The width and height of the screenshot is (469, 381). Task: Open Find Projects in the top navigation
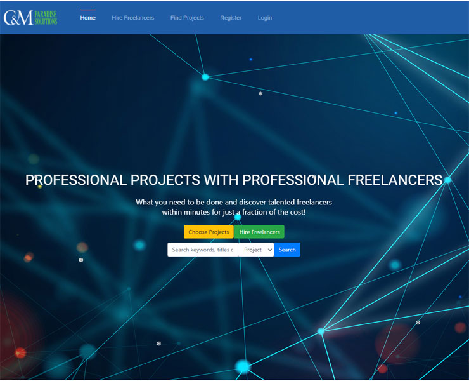click(187, 18)
